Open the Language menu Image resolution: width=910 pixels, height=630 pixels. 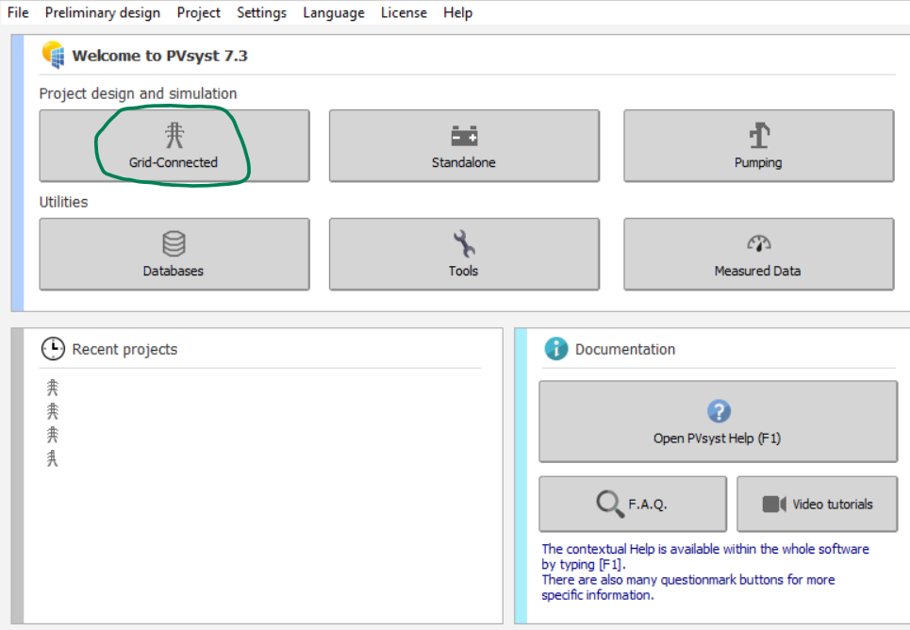[x=334, y=12]
